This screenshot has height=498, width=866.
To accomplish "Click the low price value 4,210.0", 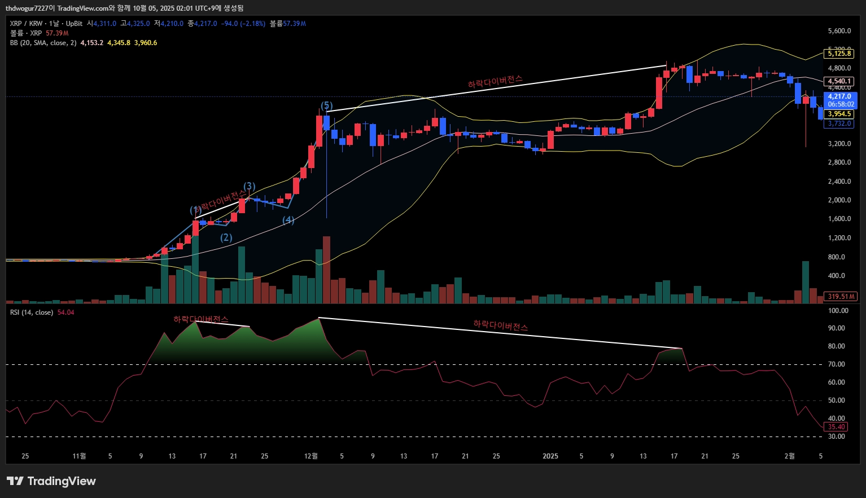I will [172, 24].
